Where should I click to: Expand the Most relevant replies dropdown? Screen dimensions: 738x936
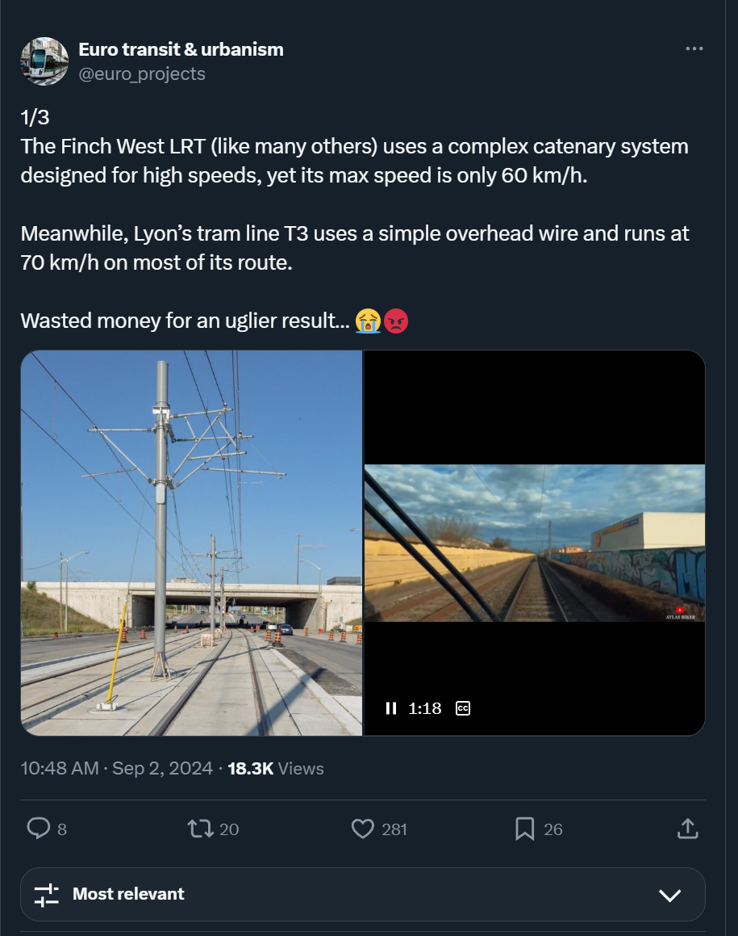pyautogui.click(x=129, y=894)
